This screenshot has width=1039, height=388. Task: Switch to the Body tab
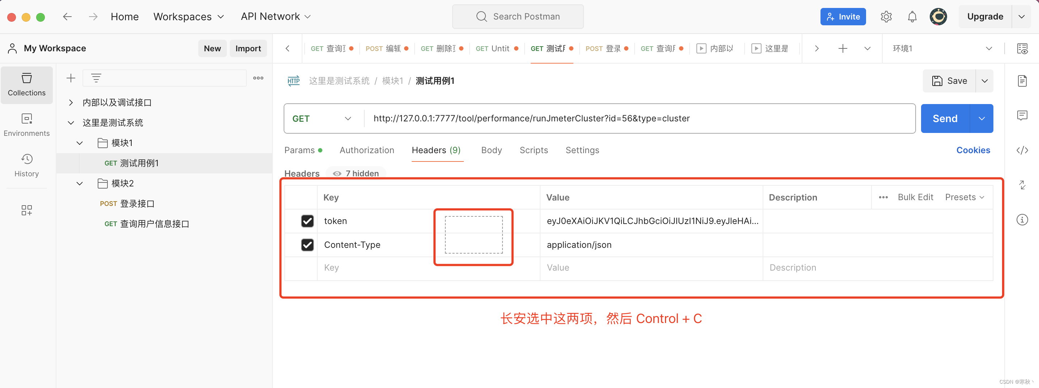pyautogui.click(x=492, y=150)
